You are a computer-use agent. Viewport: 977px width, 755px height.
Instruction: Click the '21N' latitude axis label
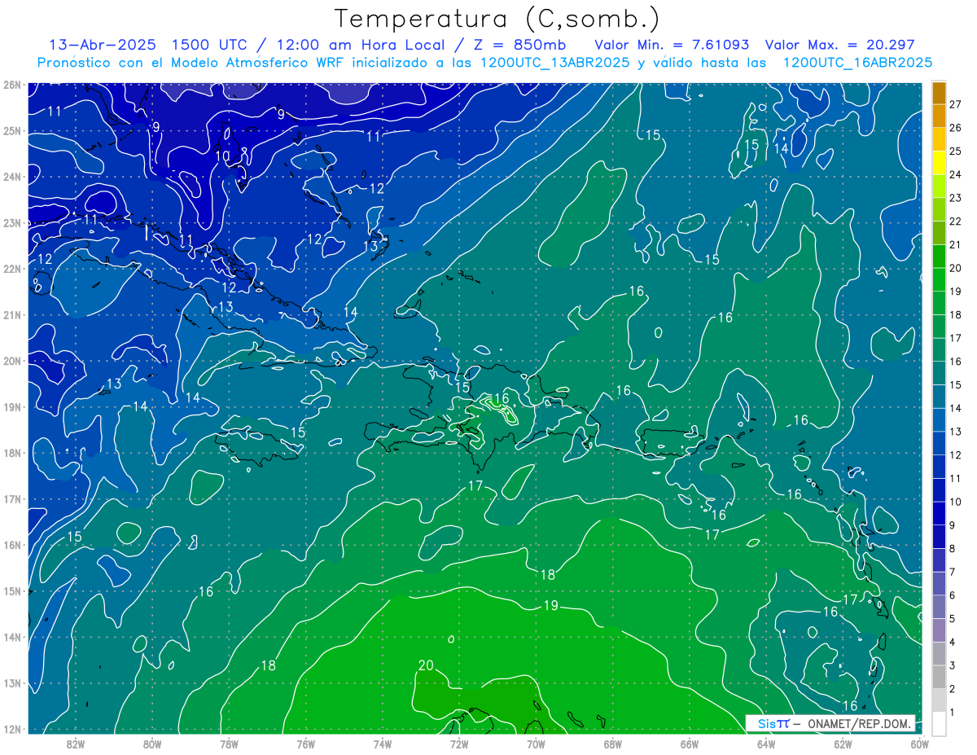(11, 314)
